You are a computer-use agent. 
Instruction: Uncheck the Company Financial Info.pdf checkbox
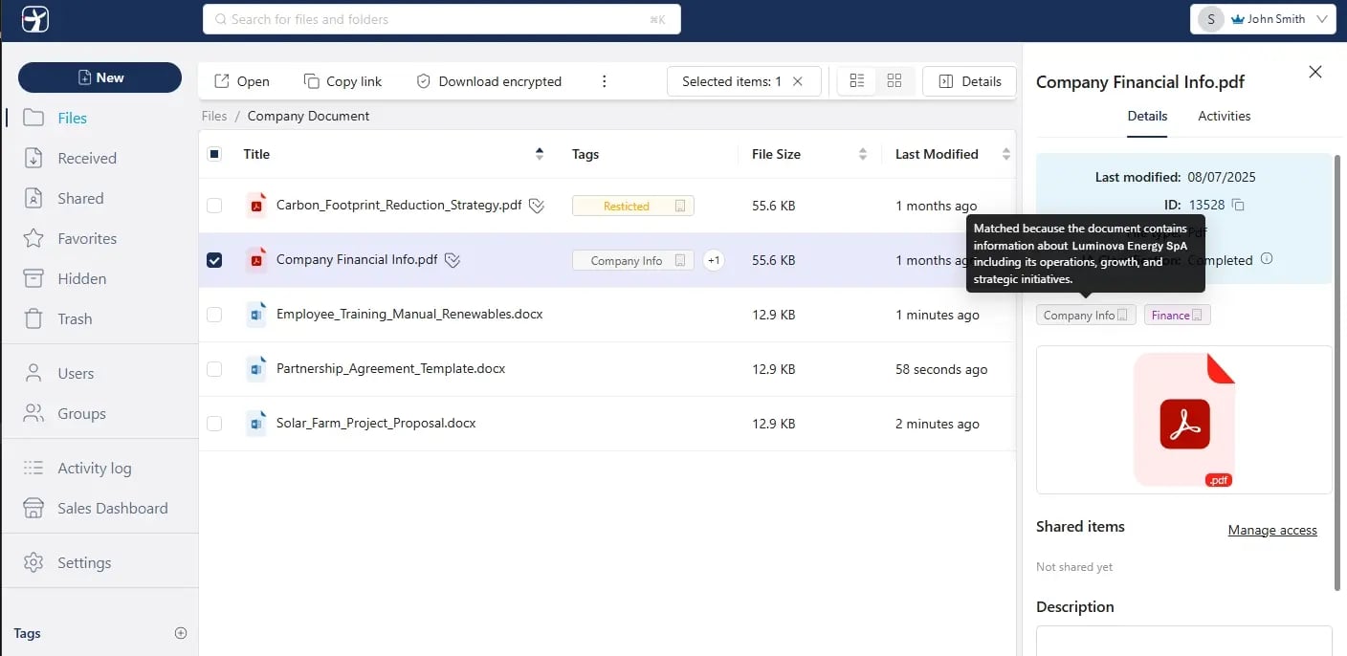pos(214,260)
